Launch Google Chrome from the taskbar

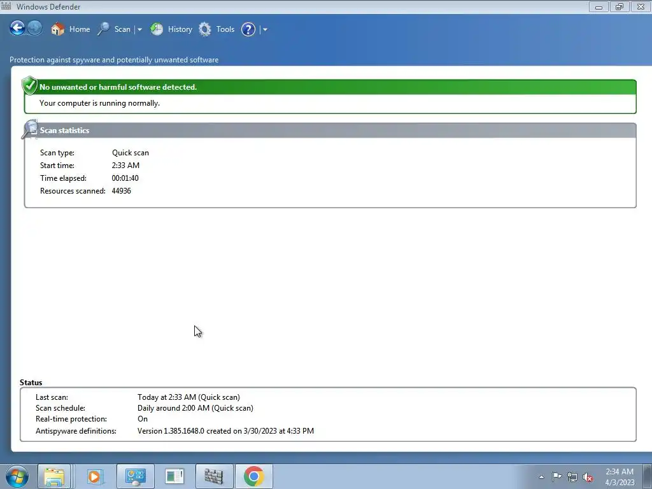(254, 476)
